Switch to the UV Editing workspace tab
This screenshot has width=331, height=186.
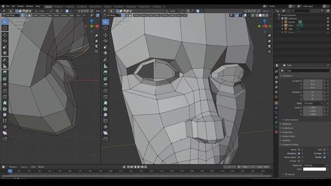point(82,7)
